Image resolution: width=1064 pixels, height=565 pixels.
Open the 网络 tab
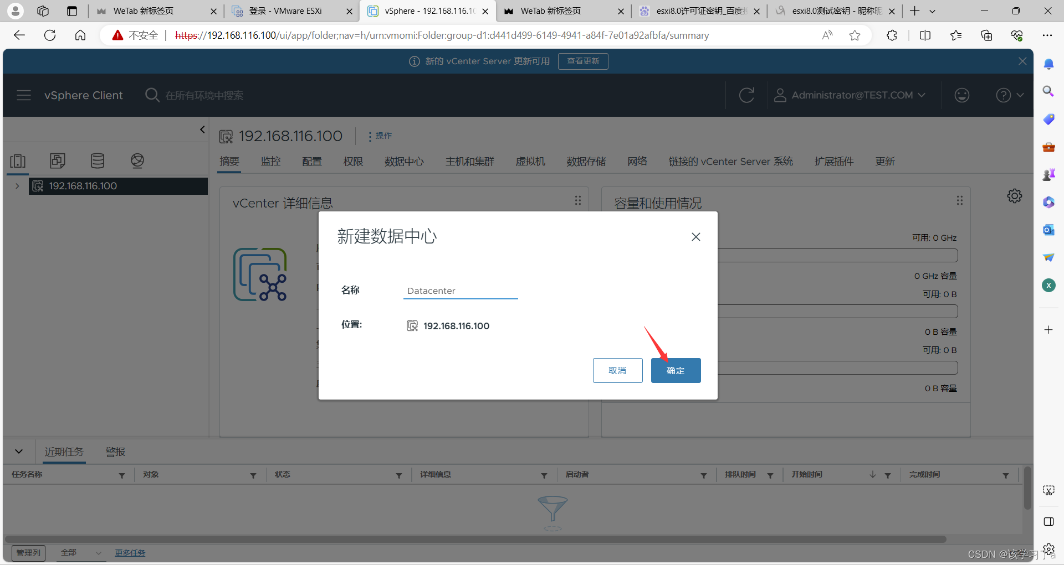637,162
